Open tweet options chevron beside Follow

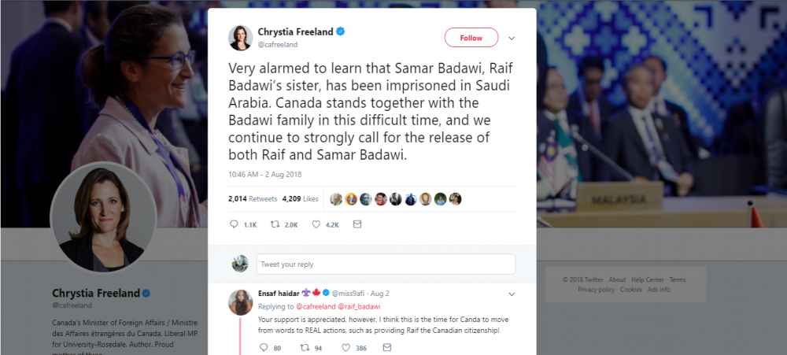point(512,38)
